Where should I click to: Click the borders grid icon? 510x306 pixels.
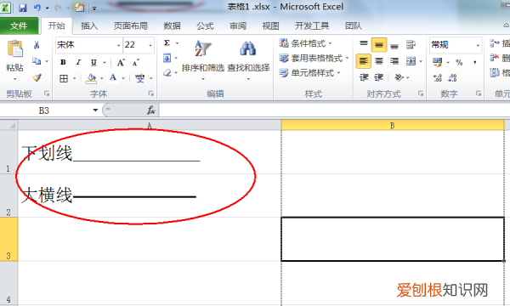pos(64,78)
